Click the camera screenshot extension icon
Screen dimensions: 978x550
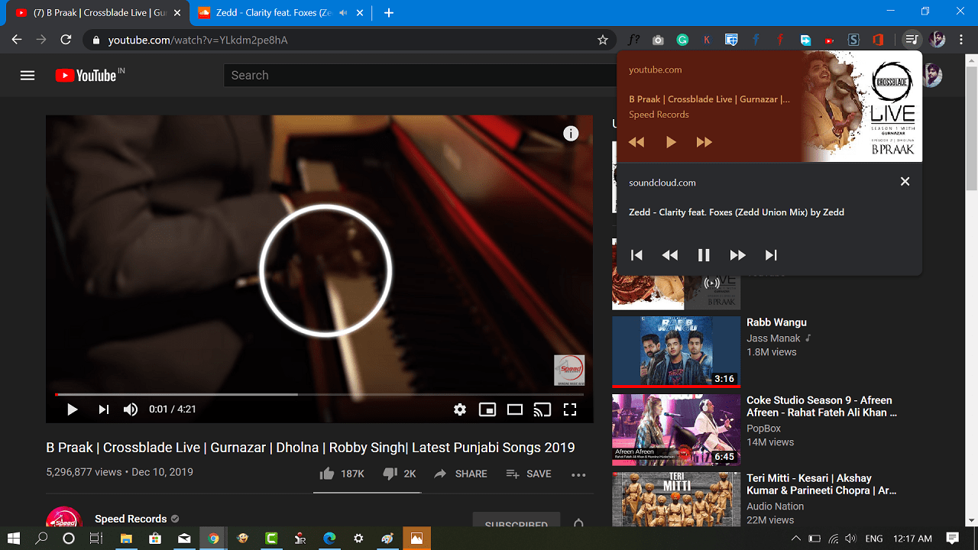click(658, 40)
